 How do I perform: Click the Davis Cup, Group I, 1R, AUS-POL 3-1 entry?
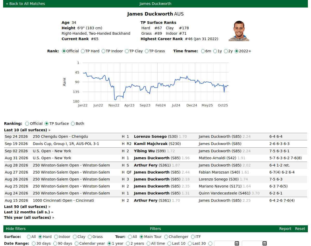pos(66,144)
